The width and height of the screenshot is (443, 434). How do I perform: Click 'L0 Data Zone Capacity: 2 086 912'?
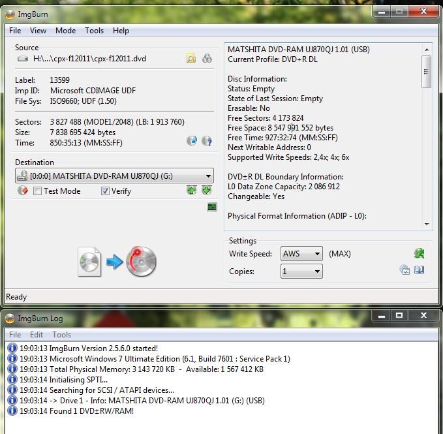point(284,187)
